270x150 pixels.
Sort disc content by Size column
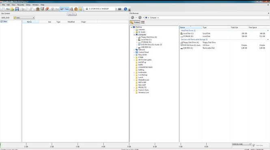point(50,22)
